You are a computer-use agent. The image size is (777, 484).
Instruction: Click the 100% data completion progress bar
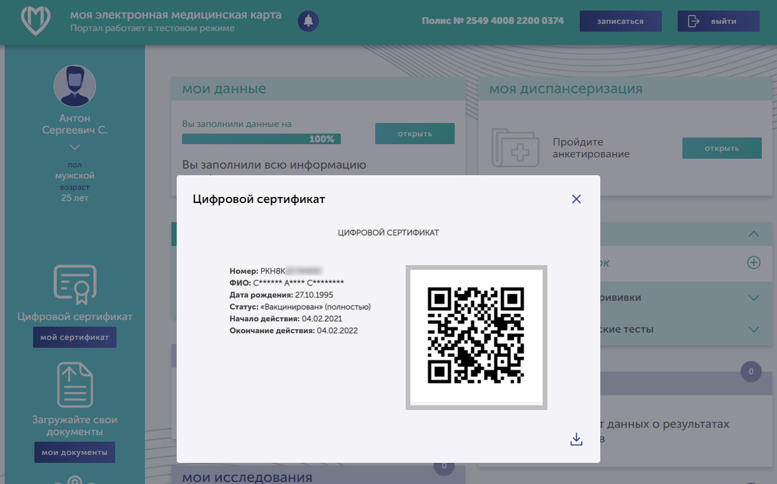pyautogui.click(x=261, y=139)
